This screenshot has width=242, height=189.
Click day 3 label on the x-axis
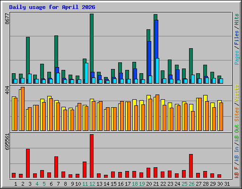(30, 184)
